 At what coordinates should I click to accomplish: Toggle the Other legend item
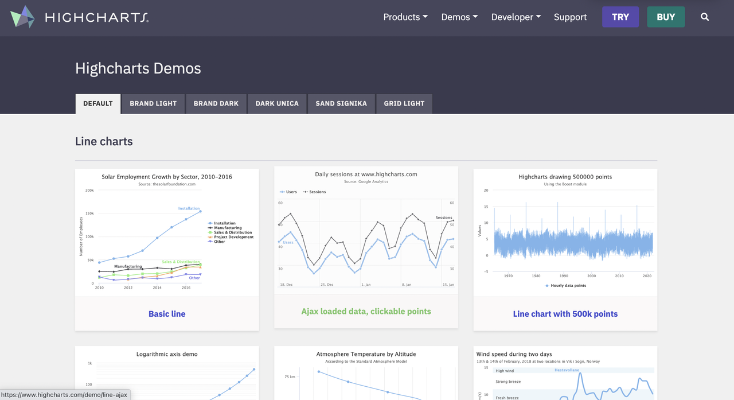pos(217,242)
